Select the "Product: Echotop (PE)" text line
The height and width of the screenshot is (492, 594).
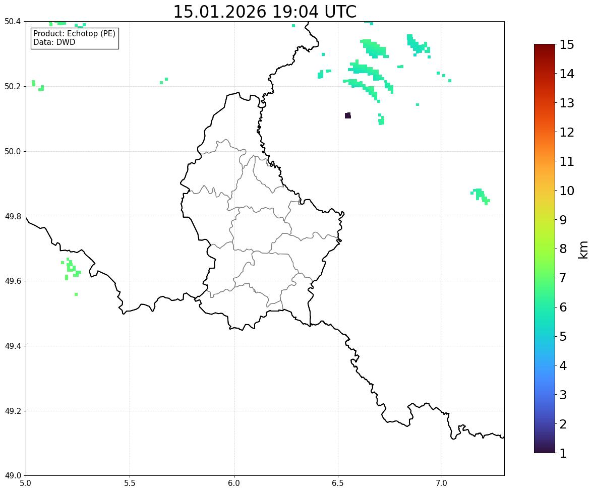pyautogui.click(x=74, y=34)
